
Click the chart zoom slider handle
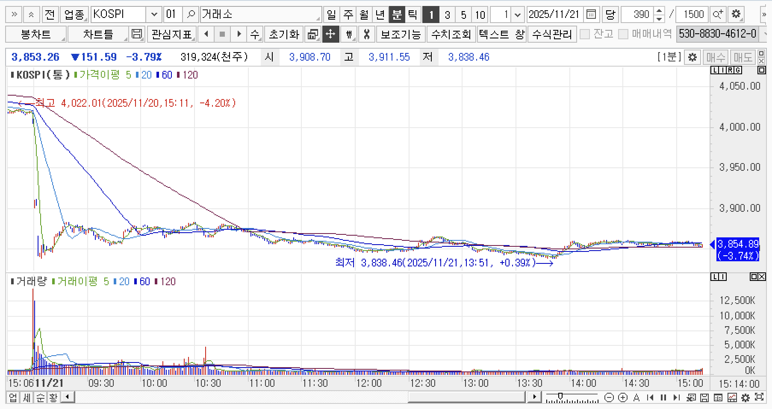pyautogui.click(x=560, y=396)
